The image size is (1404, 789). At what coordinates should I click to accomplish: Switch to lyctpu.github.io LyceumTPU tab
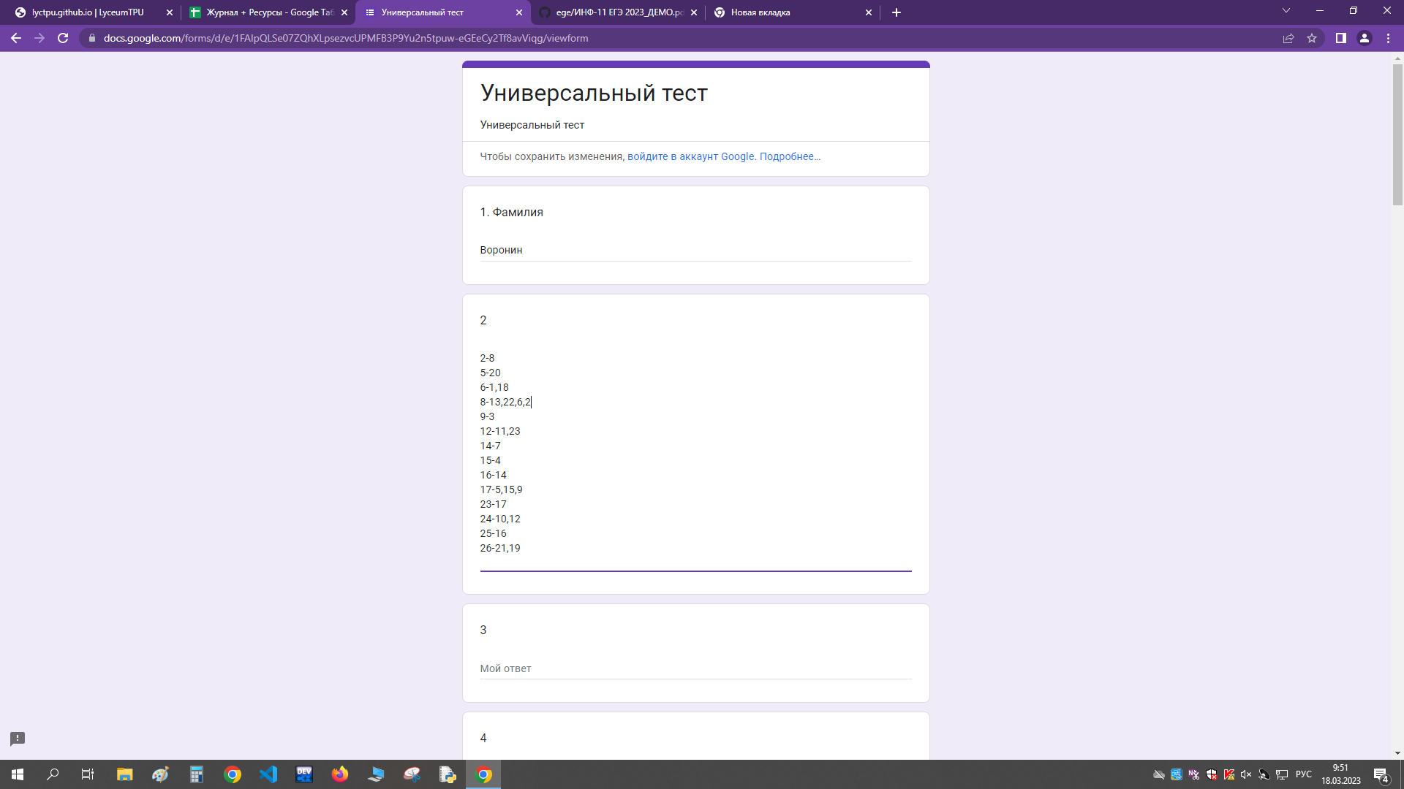(88, 12)
